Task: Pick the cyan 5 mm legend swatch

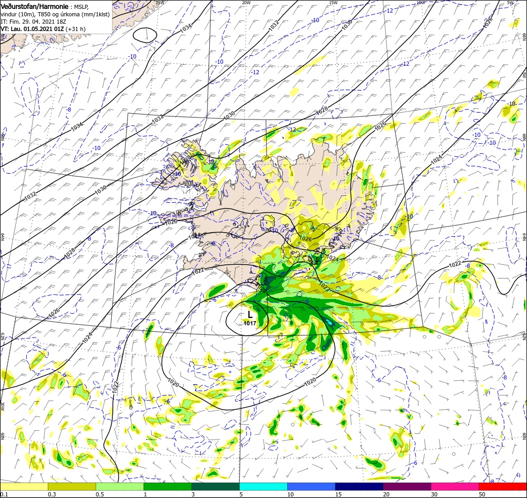Action: pos(263,486)
